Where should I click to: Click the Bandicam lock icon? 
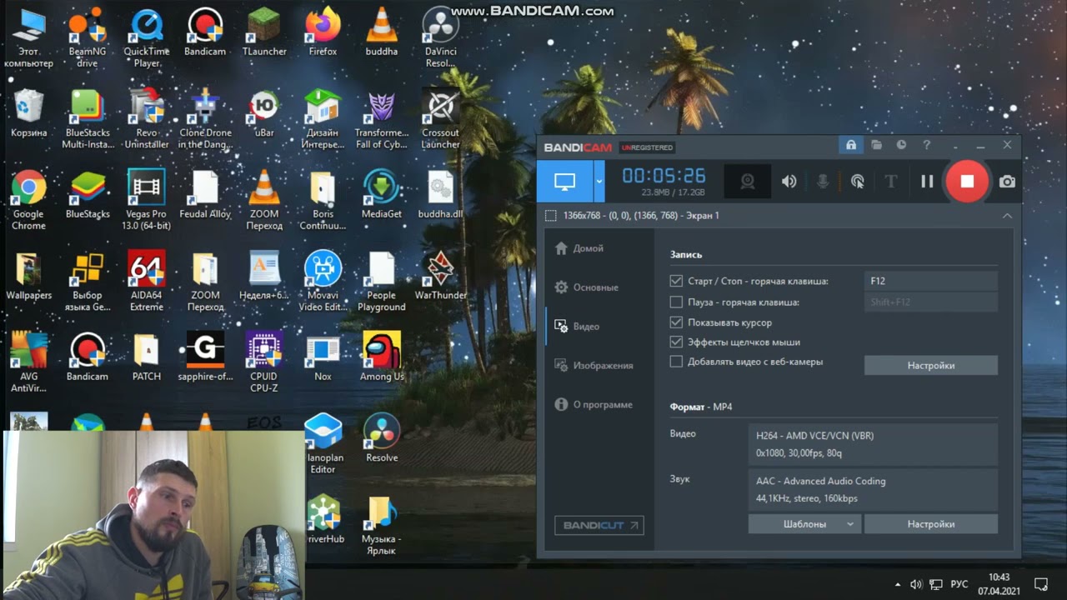tap(851, 145)
